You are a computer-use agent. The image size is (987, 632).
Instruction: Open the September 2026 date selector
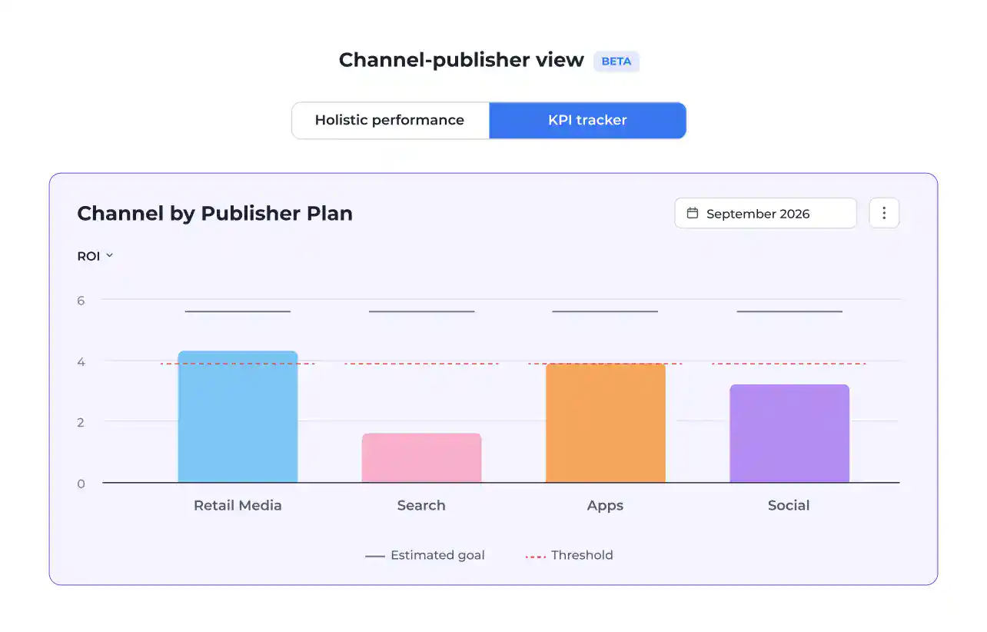pos(766,213)
